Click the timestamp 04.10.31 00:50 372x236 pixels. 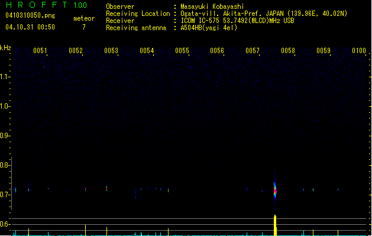30,27
